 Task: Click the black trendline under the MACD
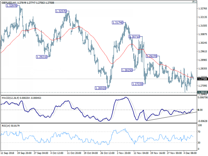pos(170,115)
